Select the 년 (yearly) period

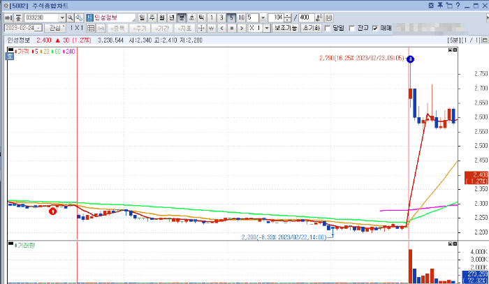point(172,17)
